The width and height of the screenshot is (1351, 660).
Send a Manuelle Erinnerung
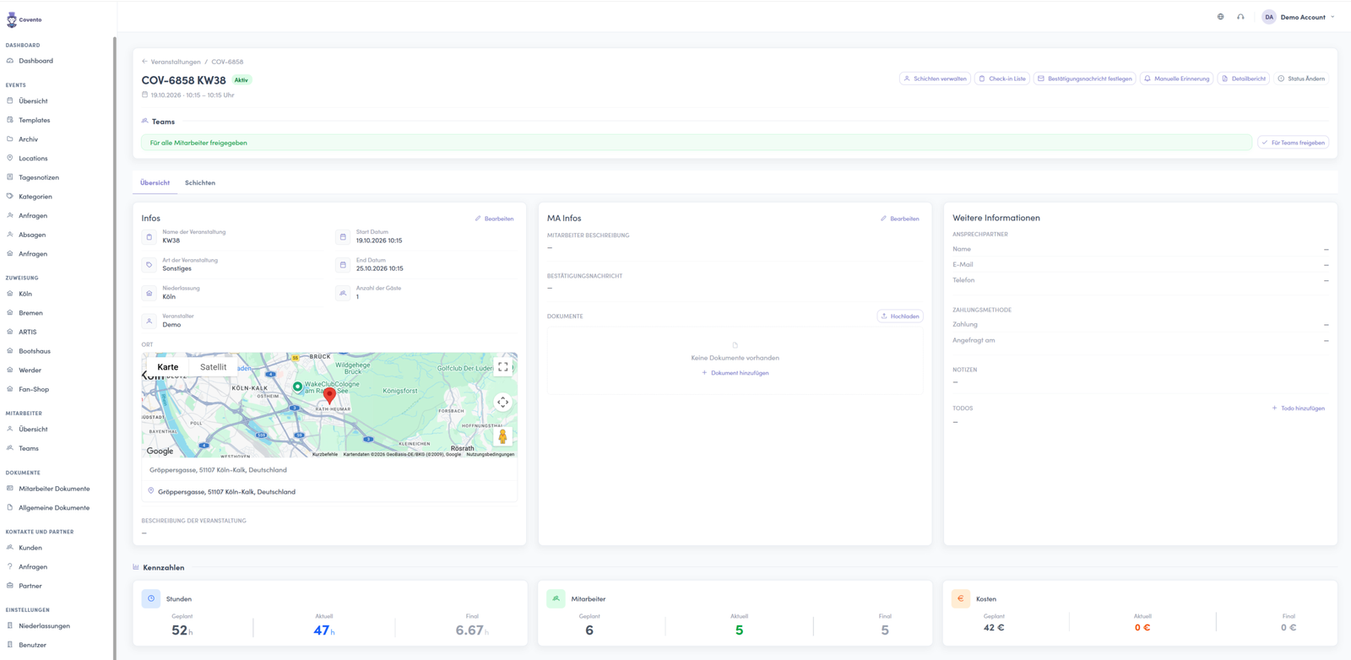click(1176, 78)
